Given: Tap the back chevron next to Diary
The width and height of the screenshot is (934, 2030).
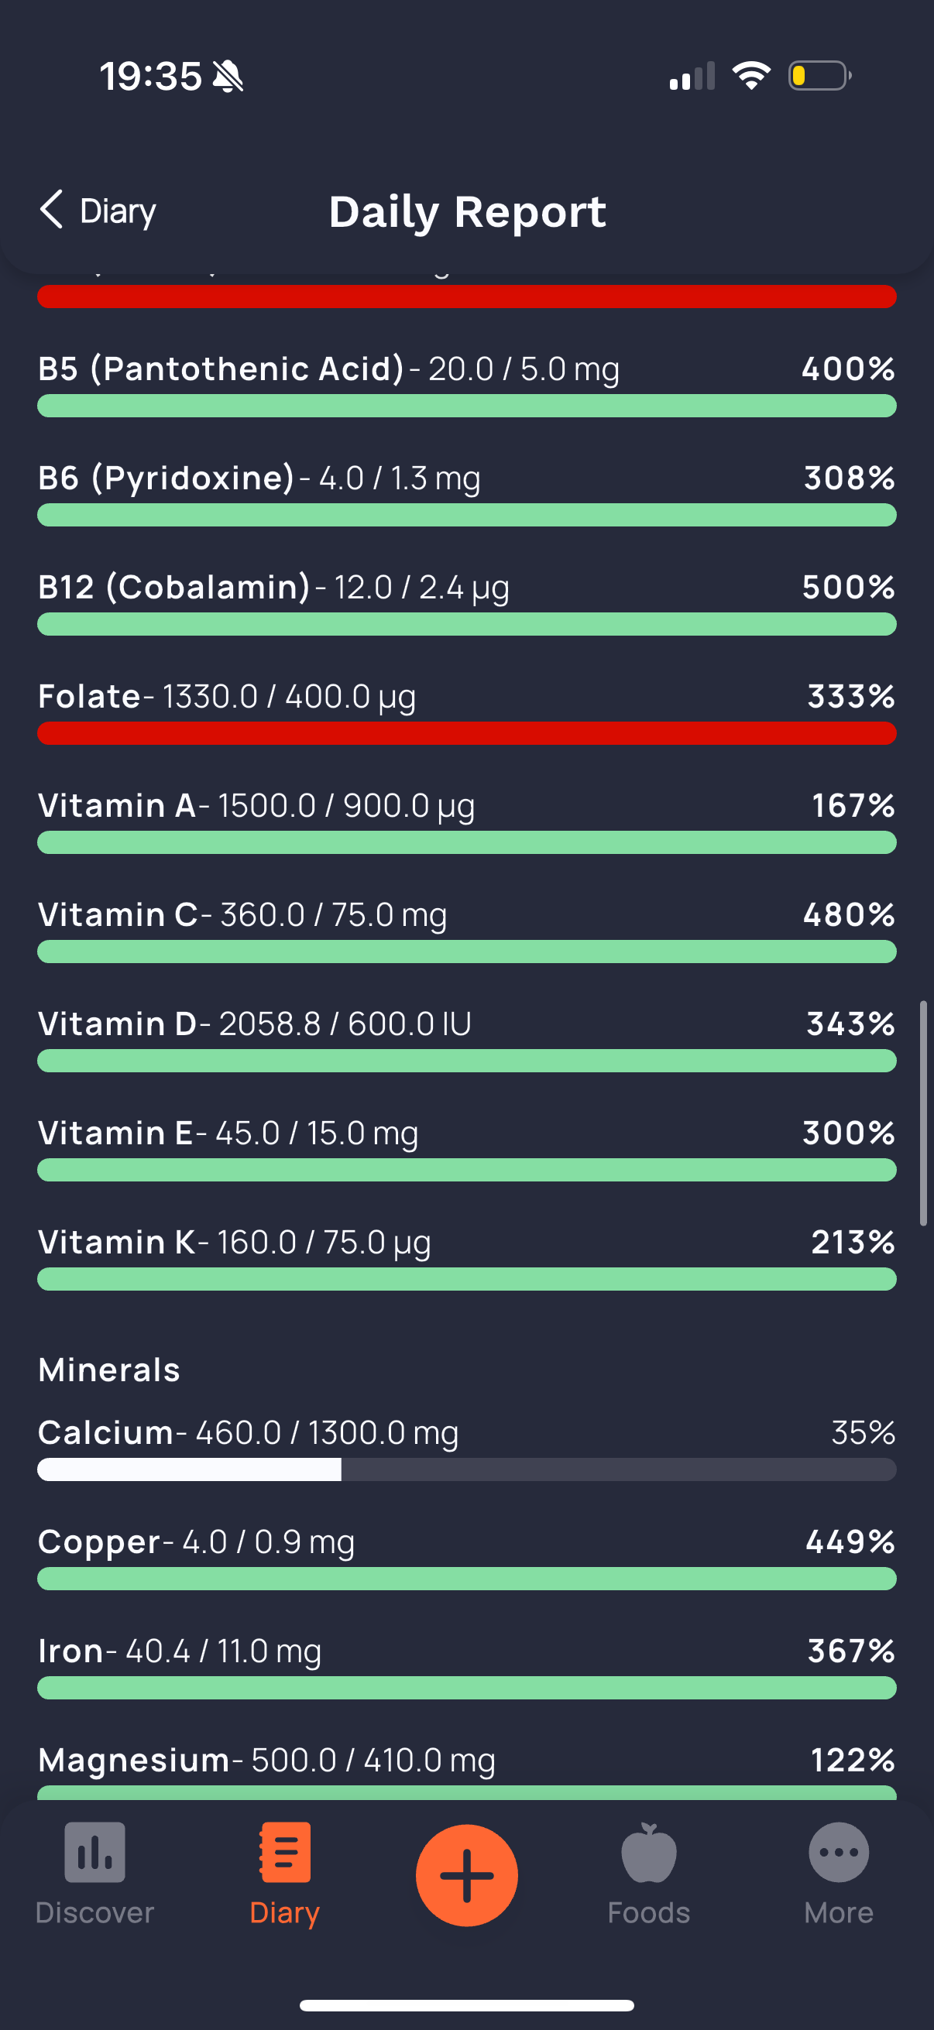Looking at the screenshot, I should click(51, 210).
